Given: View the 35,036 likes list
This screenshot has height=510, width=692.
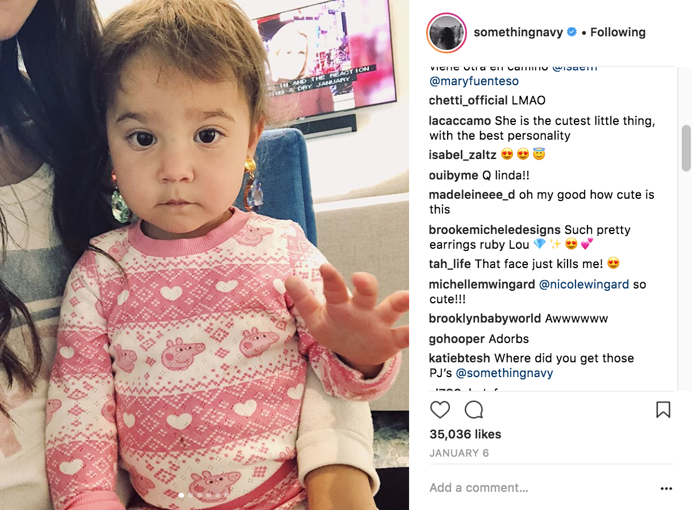Looking at the screenshot, I should coord(465,434).
